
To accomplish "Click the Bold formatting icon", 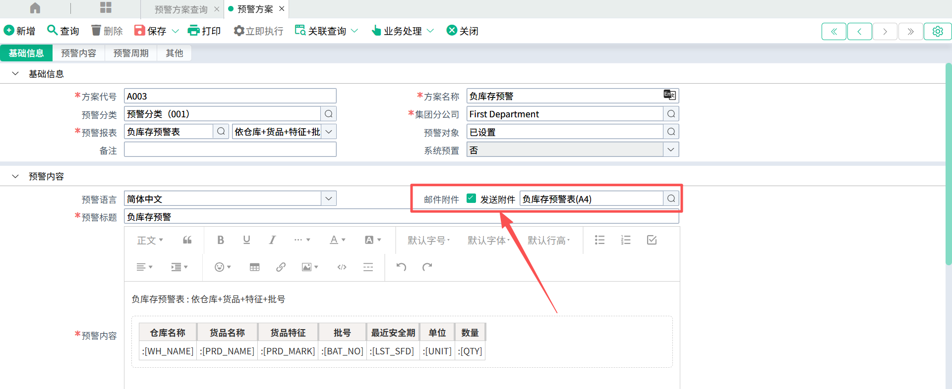I will click(x=221, y=240).
